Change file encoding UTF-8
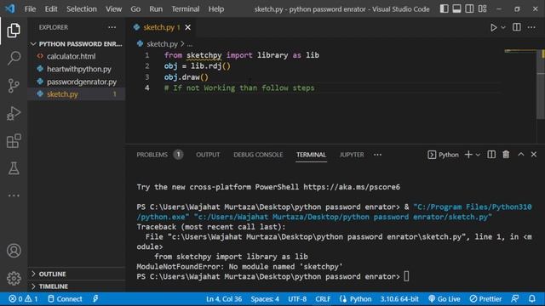Viewport: 545px width, 306px height. (x=297, y=299)
